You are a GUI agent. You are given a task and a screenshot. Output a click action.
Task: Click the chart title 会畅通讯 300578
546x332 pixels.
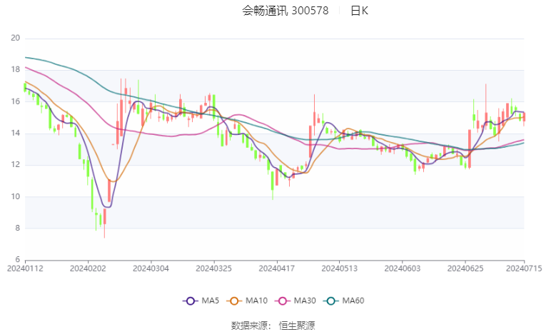point(285,11)
